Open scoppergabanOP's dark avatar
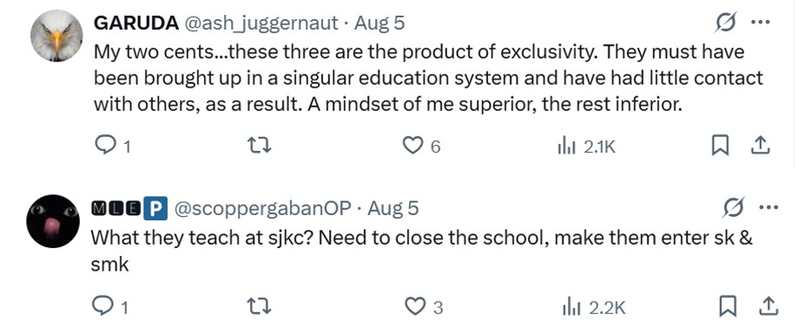 click(53, 220)
